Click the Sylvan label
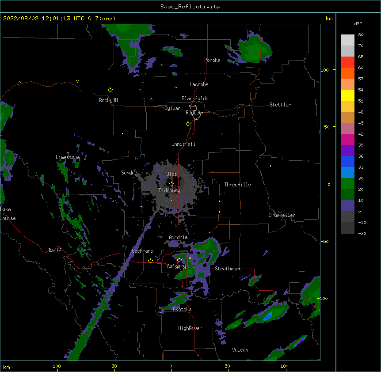The width and height of the screenshot is (381, 372). click(172, 108)
